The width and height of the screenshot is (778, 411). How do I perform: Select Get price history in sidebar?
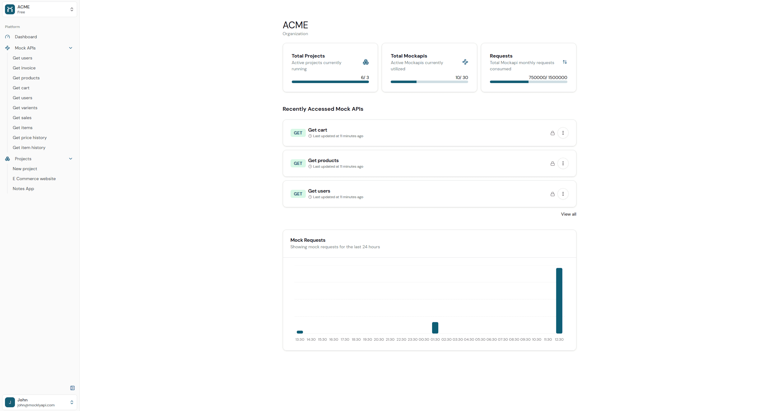30,138
